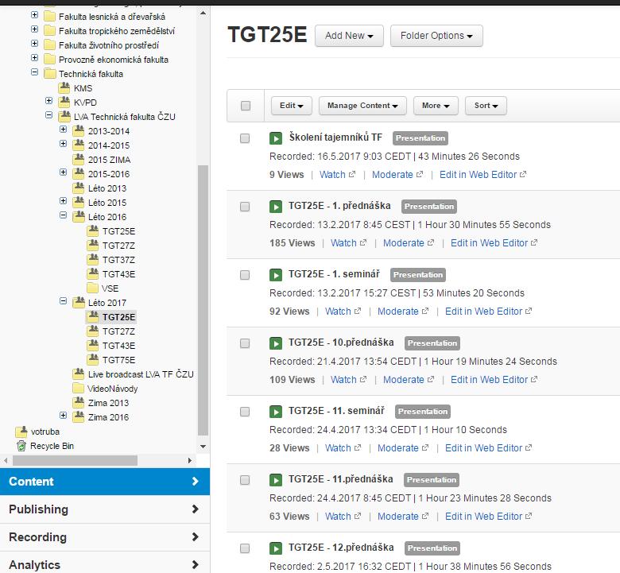Check the box for TGT25E - 12.přednáška
620x573 pixels.
[245, 548]
